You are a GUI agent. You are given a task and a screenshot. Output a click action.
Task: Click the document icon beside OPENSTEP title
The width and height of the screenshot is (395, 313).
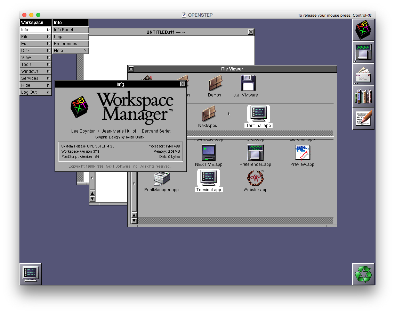[184, 15]
